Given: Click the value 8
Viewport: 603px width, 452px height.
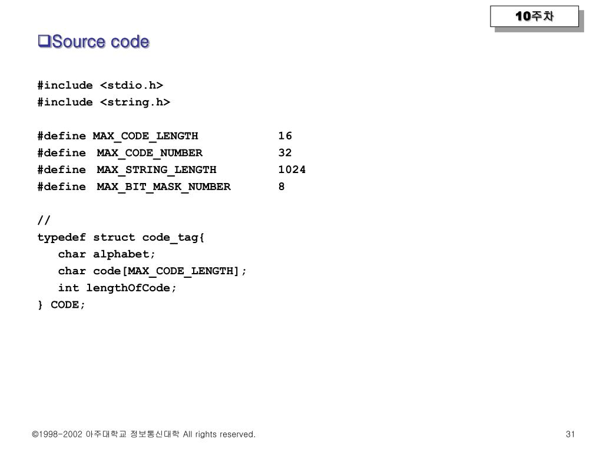Looking at the screenshot, I should click(281, 187).
